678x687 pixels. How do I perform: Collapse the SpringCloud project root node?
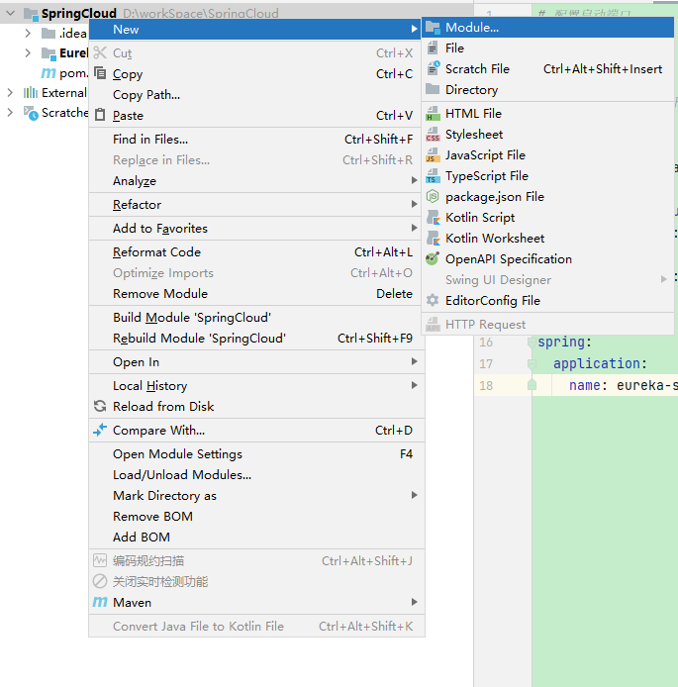click(x=11, y=13)
